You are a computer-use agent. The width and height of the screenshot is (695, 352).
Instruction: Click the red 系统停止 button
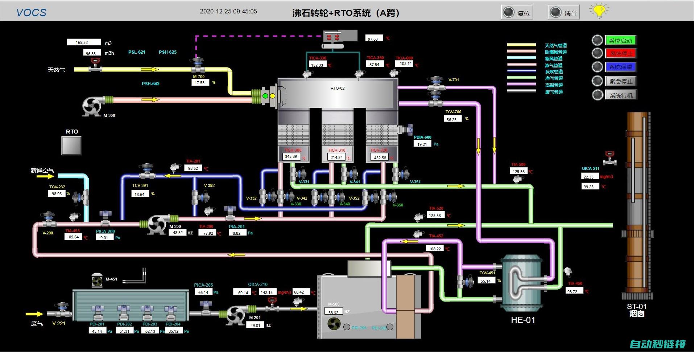click(x=621, y=53)
